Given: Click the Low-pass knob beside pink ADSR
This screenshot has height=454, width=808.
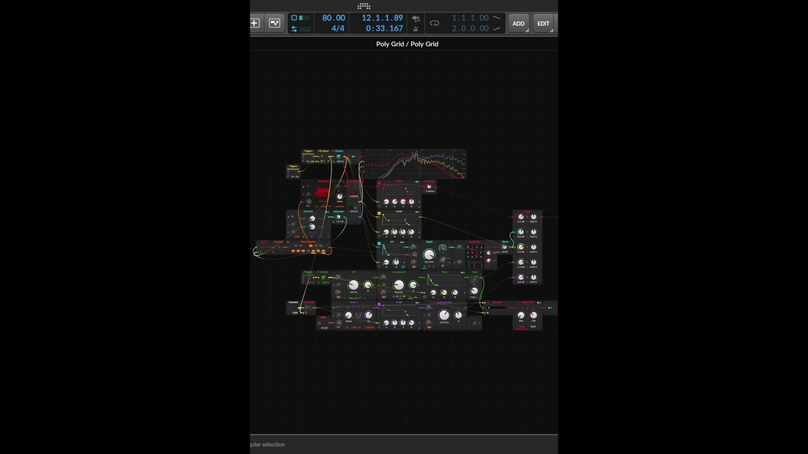Looking at the screenshot, I should [x=429, y=187].
